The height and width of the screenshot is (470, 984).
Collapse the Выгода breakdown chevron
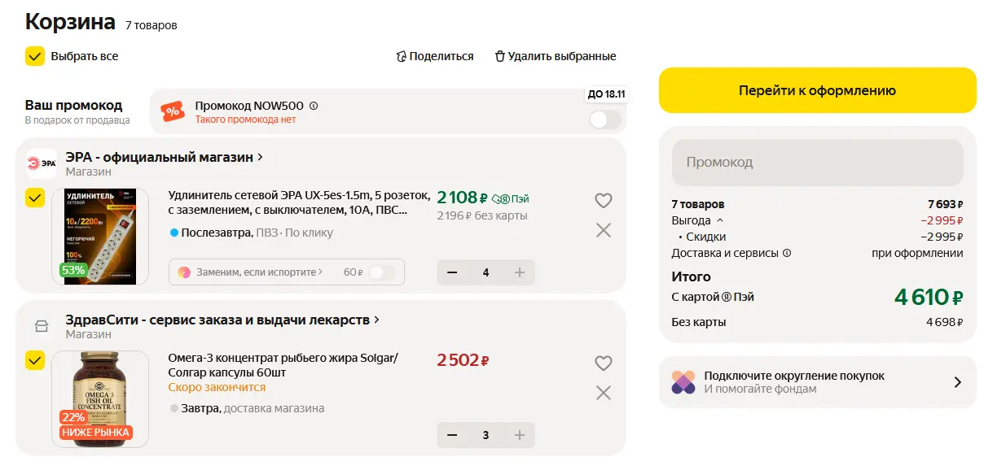coord(719,220)
